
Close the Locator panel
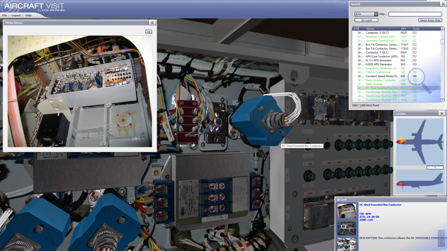pos(442,114)
